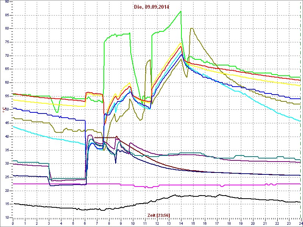The image size is (303, 227).
Task: Click hour 9 on the time axis
Action: 121,223
